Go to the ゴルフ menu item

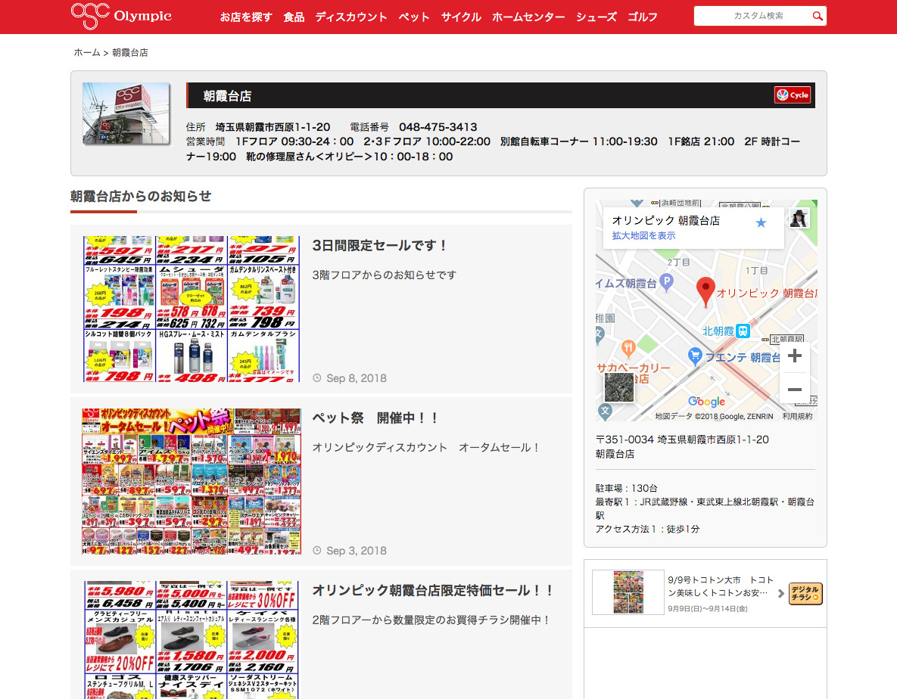(643, 17)
